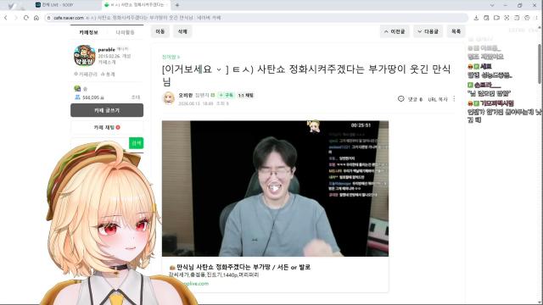This screenshot has height=305, width=543.
Task: Click the 삭제 button above the post
Action: [182, 31]
